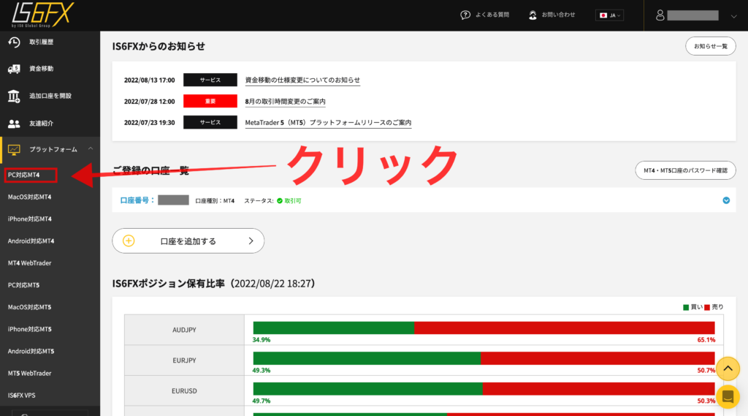Select iPhone対応MT5 in sidebar
The width and height of the screenshot is (748, 416).
click(x=29, y=329)
